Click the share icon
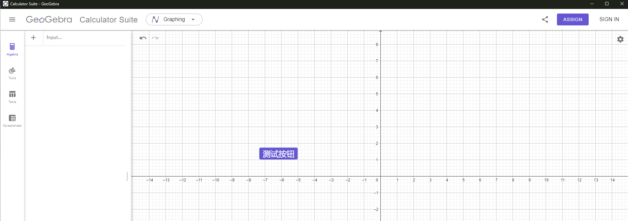628x221 pixels. 545,19
